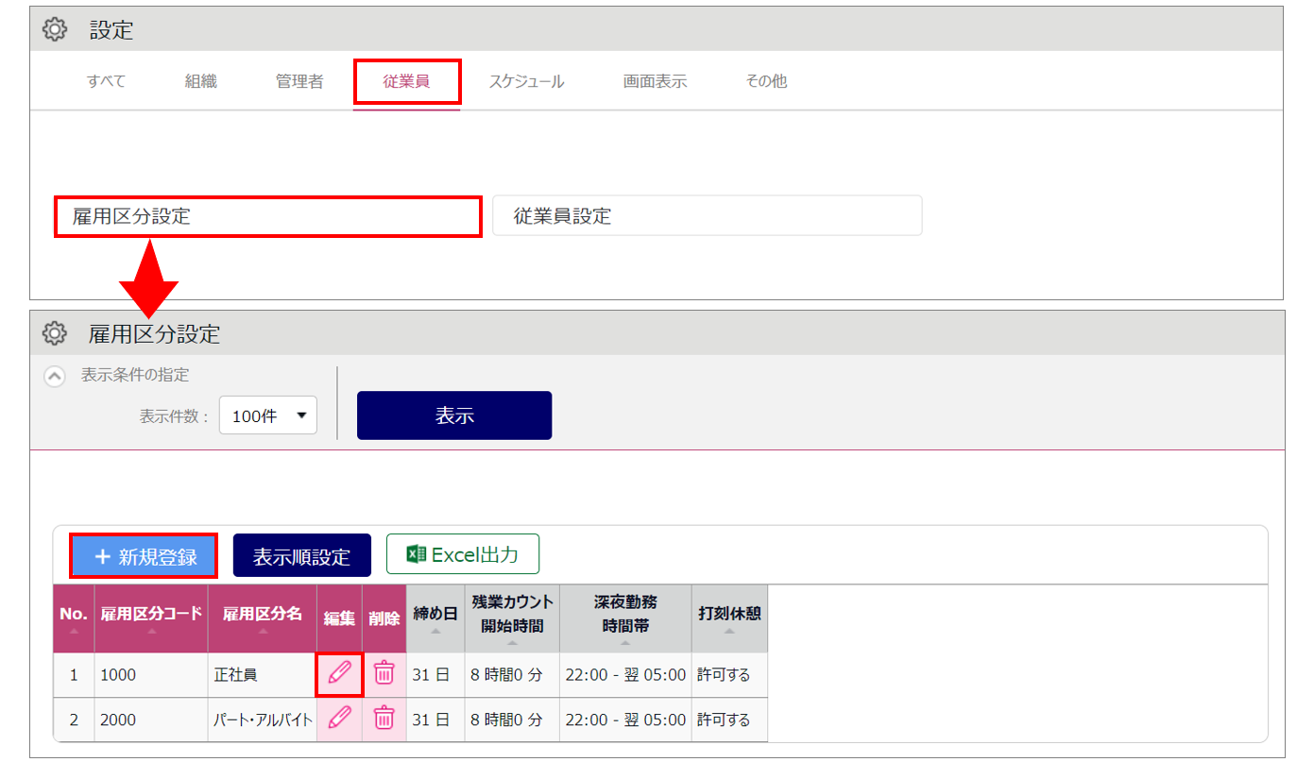
Task: Go to the 画面表示 tab
Action: (x=655, y=81)
